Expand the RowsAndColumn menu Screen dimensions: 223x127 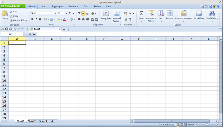click(x=183, y=22)
